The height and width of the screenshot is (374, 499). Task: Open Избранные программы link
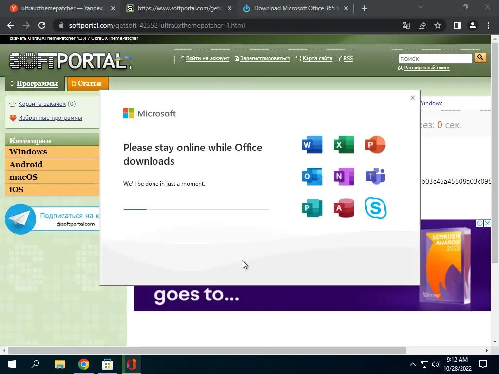click(x=50, y=118)
